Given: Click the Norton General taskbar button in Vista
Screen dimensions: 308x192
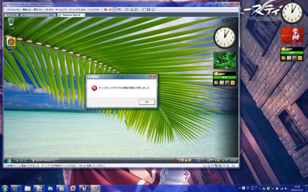Looking at the screenshot, I should (45, 160).
